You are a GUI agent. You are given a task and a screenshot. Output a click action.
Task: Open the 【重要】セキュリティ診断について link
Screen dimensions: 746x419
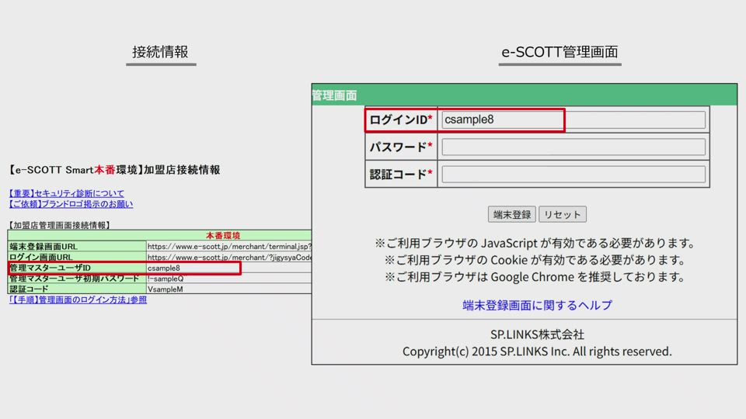tap(66, 193)
